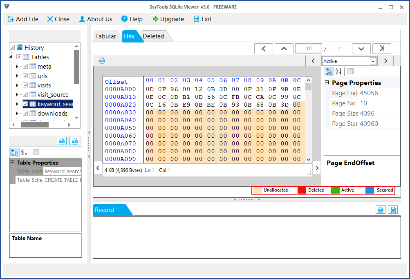Open About Us from the toolbar

96,19
